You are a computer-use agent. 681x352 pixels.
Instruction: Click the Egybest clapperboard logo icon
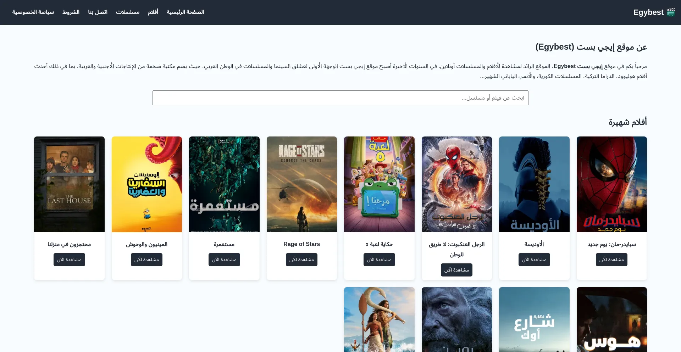click(671, 12)
